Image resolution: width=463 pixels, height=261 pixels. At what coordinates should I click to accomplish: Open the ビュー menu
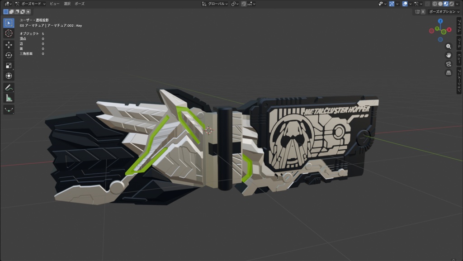pyautogui.click(x=54, y=4)
